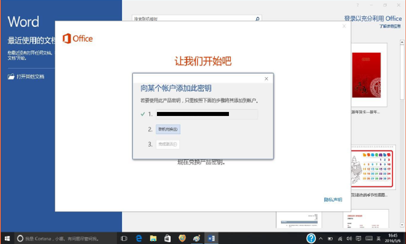The width and height of the screenshot is (406, 244).
Task: Click the orange shield icon in the taskbar
Action: pos(182,238)
